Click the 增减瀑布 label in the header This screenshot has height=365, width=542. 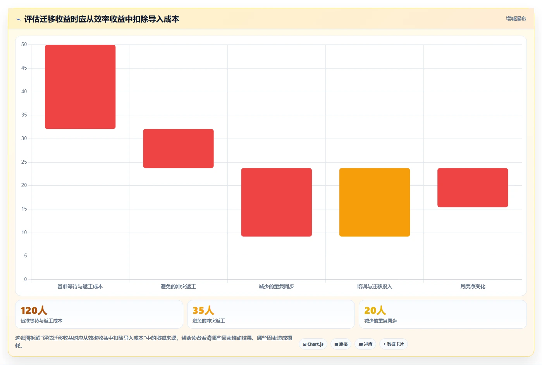click(516, 19)
